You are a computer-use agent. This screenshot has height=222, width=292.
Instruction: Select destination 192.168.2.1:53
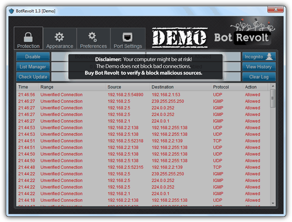pyautogui.click(x=166, y=94)
